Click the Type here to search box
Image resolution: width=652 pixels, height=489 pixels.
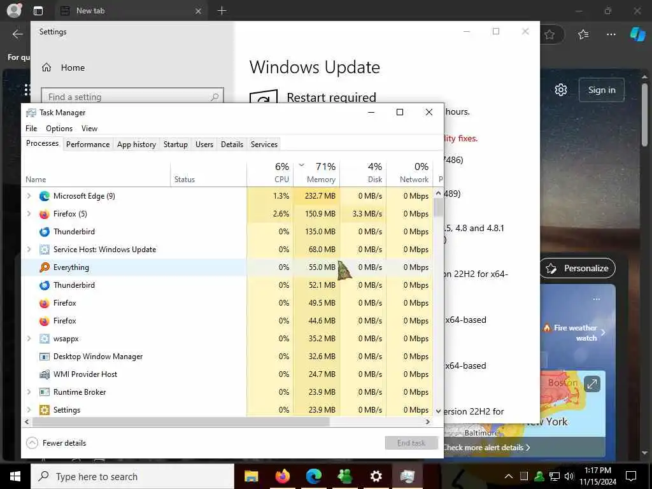(x=132, y=476)
